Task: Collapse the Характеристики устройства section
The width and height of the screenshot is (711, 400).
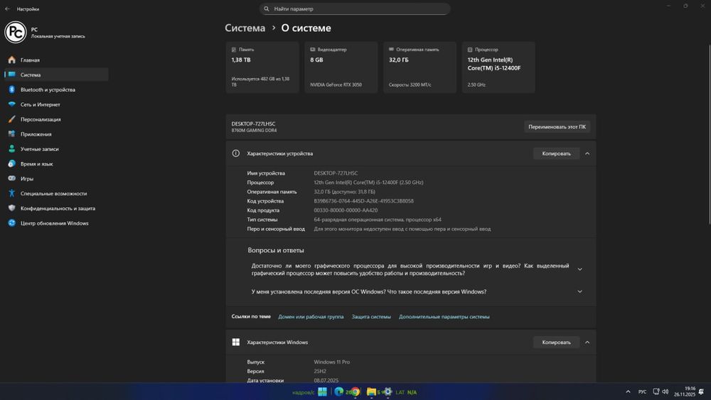Action: 587,153
